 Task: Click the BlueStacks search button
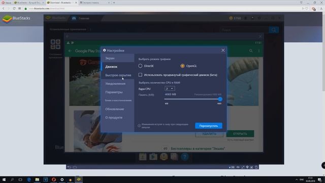(274, 30)
